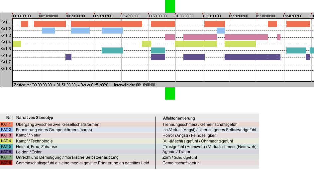
Task: Click the 00:10:00:00 timeline marker
Action: (49, 16)
